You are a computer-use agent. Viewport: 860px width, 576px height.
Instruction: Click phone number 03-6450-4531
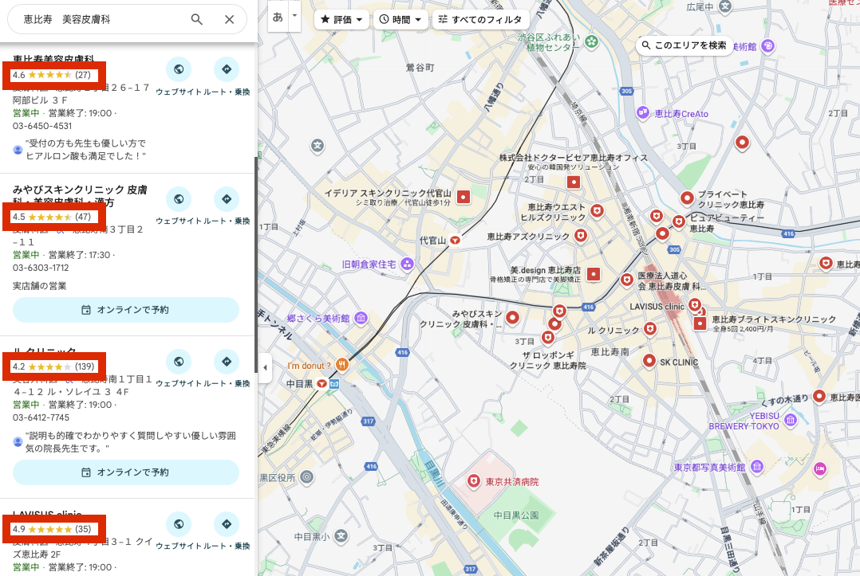[42, 126]
